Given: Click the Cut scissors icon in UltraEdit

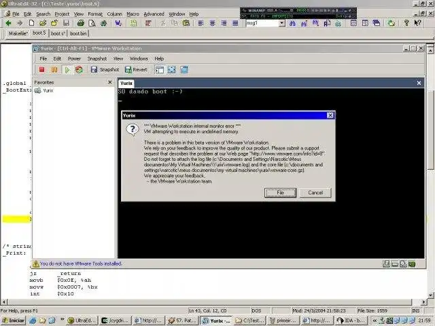Looking at the screenshot, I should [x=163, y=23].
